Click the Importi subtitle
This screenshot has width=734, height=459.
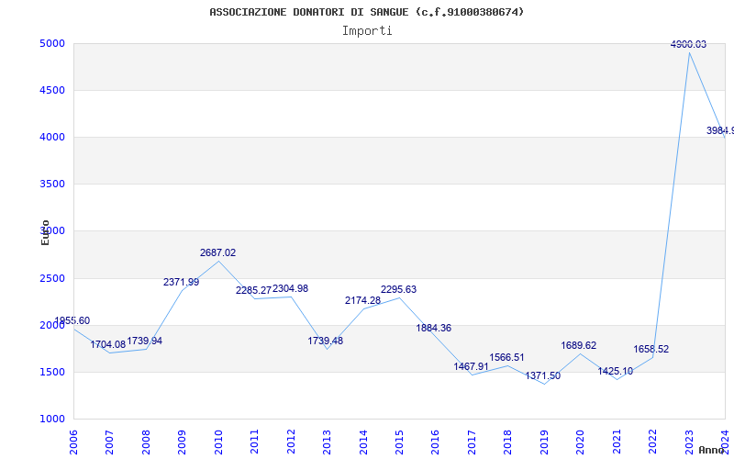(367, 31)
